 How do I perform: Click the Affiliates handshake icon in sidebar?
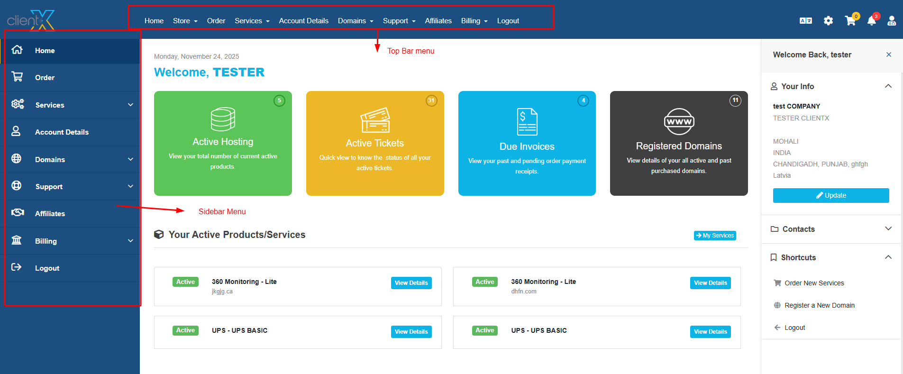pyautogui.click(x=18, y=213)
